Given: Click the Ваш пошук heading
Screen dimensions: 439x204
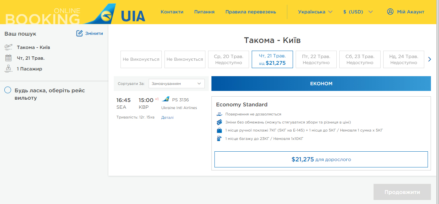Looking at the screenshot, I should pos(20,34).
